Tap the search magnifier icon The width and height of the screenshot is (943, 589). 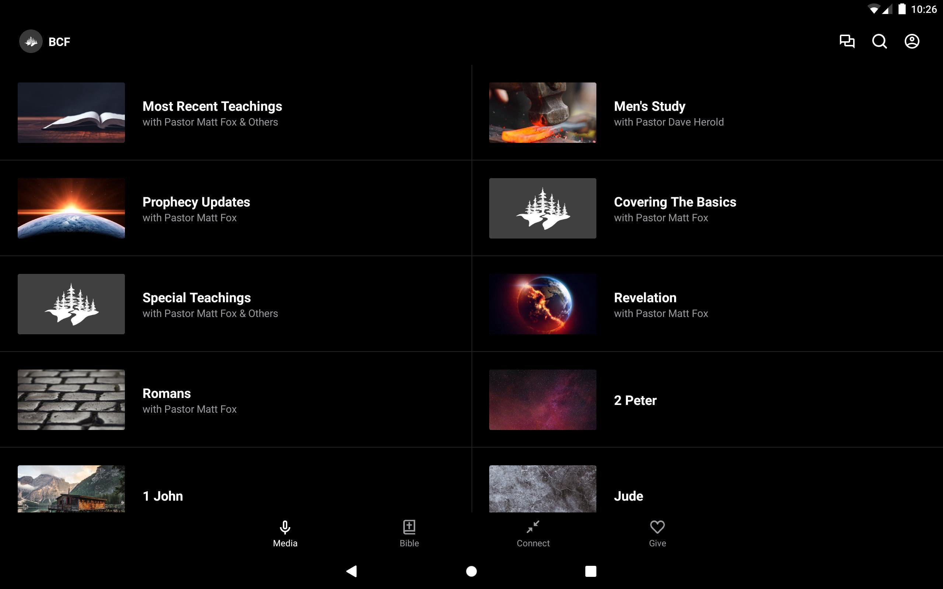pyautogui.click(x=879, y=41)
